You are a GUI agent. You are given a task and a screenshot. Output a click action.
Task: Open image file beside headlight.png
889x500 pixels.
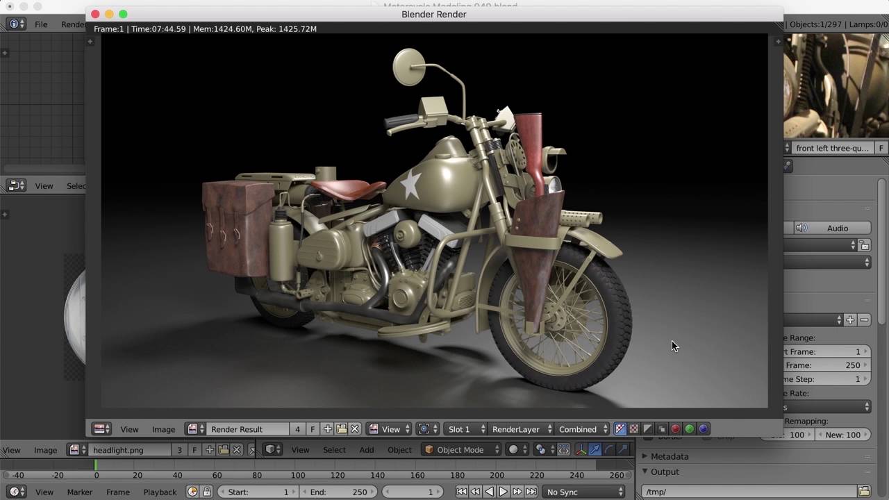coord(223,450)
